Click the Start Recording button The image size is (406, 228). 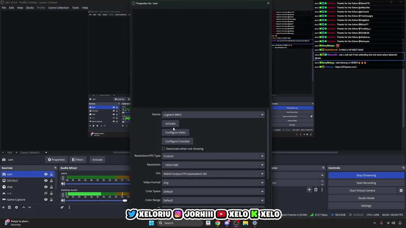coord(366,183)
